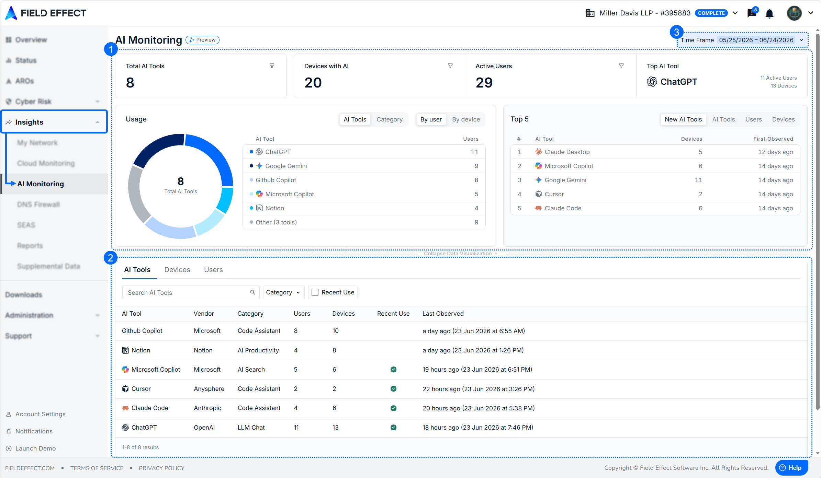Open the notifications bell in the header
The height and width of the screenshot is (478, 821).
(x=769, y=13)
